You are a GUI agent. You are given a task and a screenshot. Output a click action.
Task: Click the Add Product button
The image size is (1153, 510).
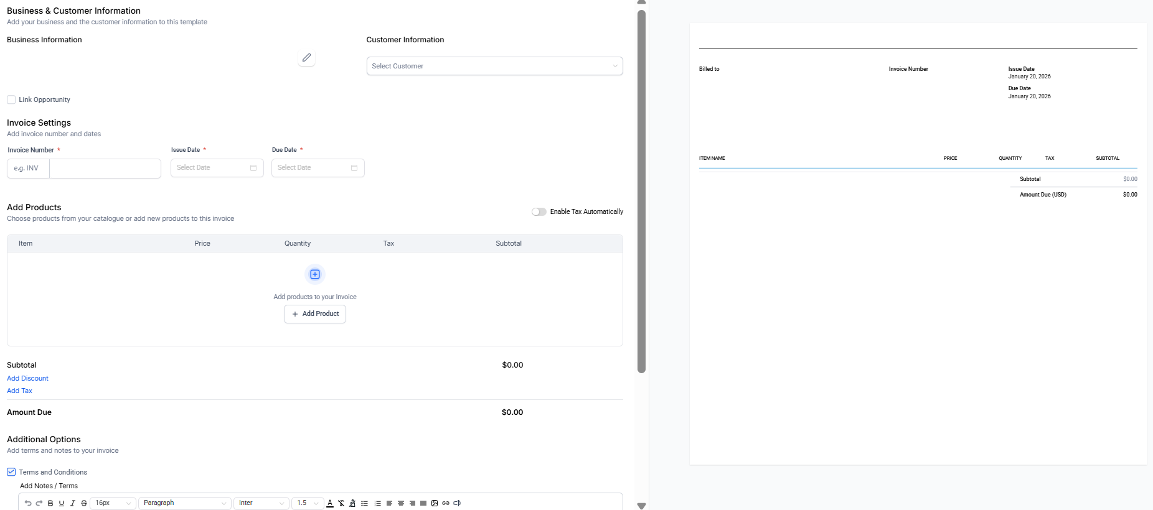[315, 314]
